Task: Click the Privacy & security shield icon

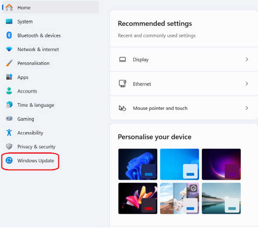Action: pos(9,146)
